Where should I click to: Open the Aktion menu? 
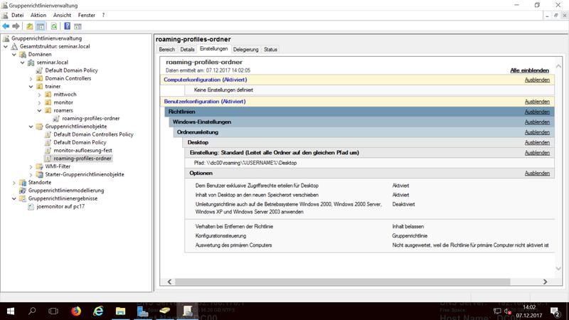(x=38, y=15)
